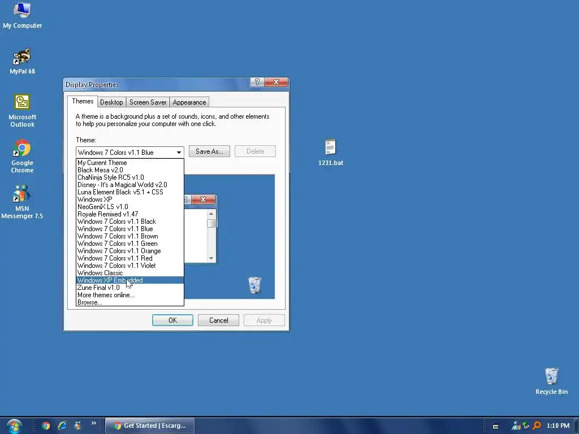
Task: Click the preview window scrollbar up arrow
Action: (211, 214)
